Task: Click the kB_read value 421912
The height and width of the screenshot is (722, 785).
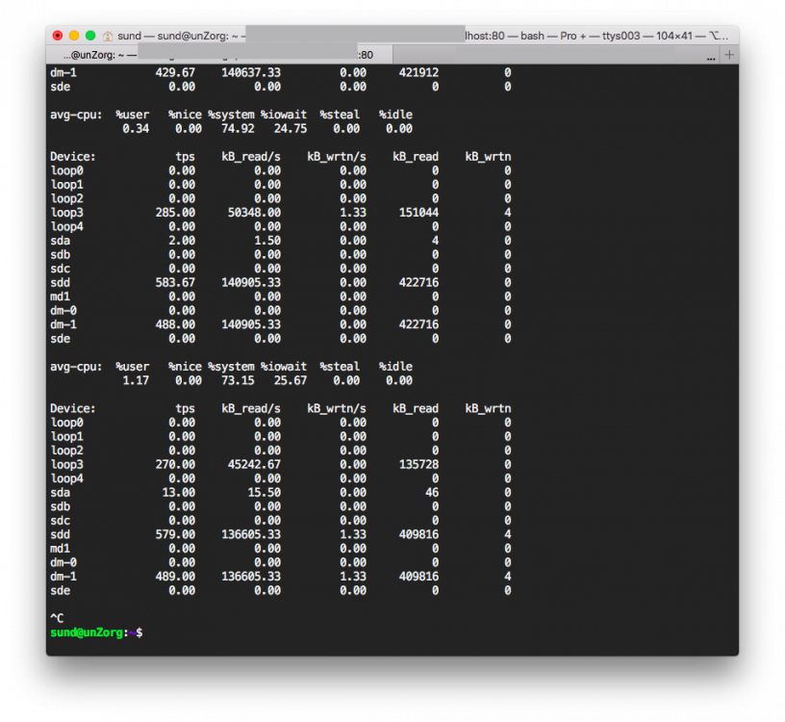Action: 418,72
